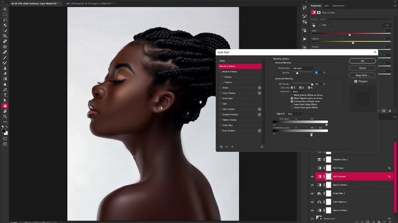Click the plus button beside Color Overlay
Image resolution: width=398 pixels, height=223 pixels.
coord(259,109)
